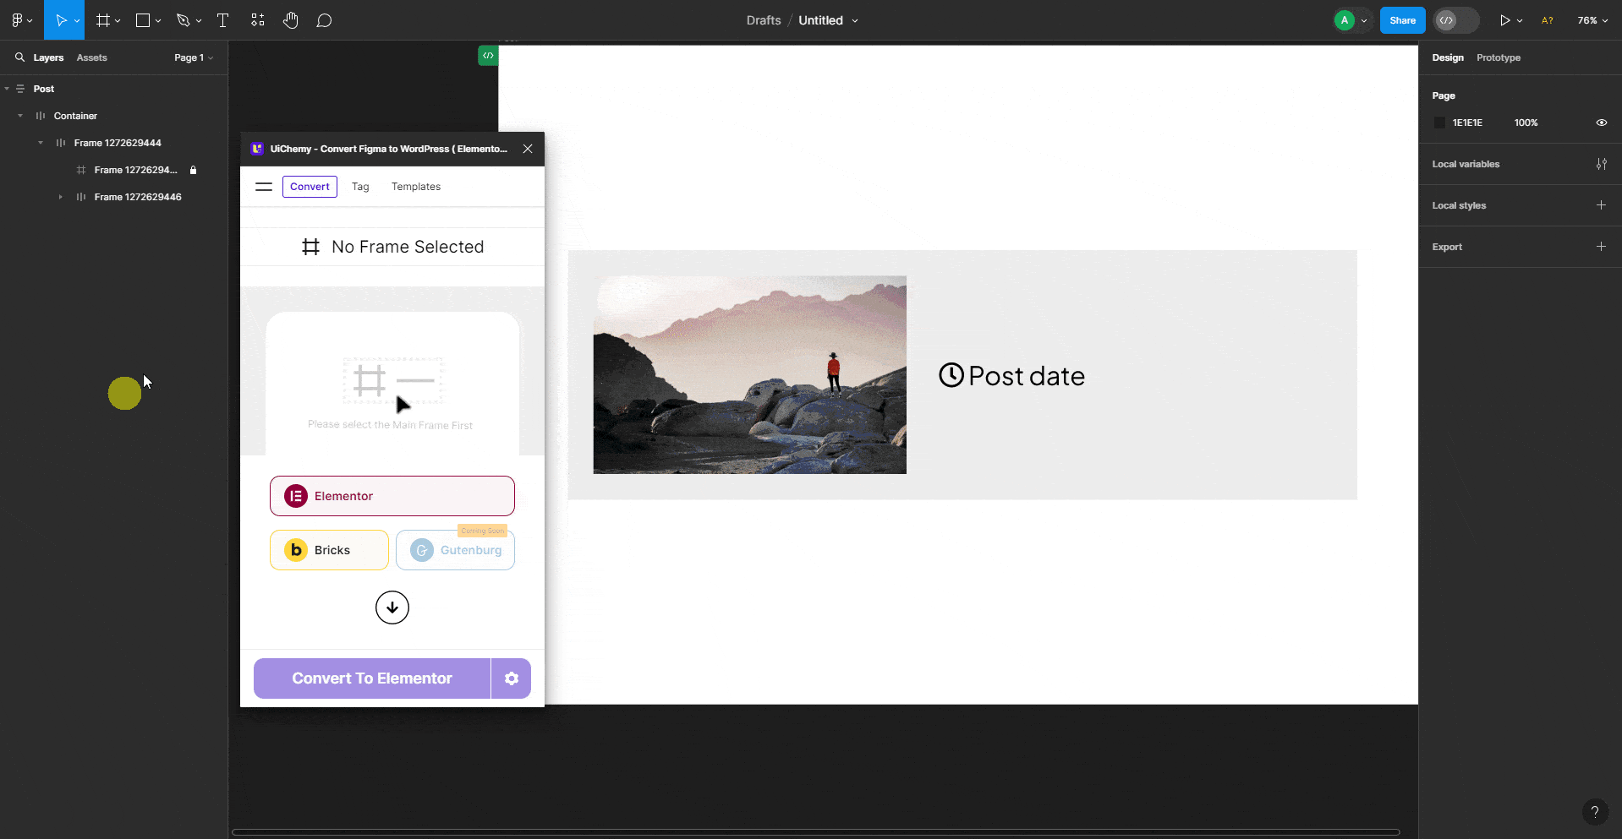The height and width of the screenshot is (839, 1622).
Task: Collapse the Container layer
Action: click(x=19, y=116)
